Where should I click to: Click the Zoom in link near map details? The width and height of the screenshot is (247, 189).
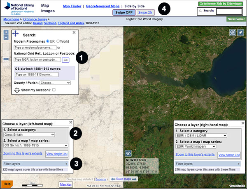101,179
